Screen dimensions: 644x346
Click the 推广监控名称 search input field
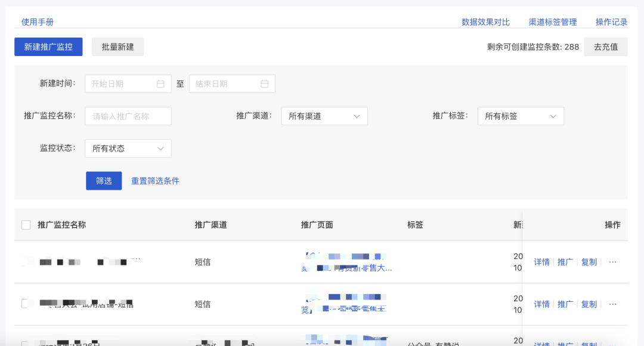128,116
